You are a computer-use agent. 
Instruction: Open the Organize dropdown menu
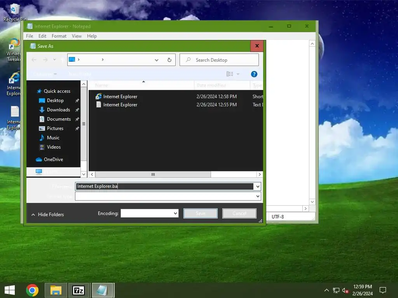coord(45,74)
